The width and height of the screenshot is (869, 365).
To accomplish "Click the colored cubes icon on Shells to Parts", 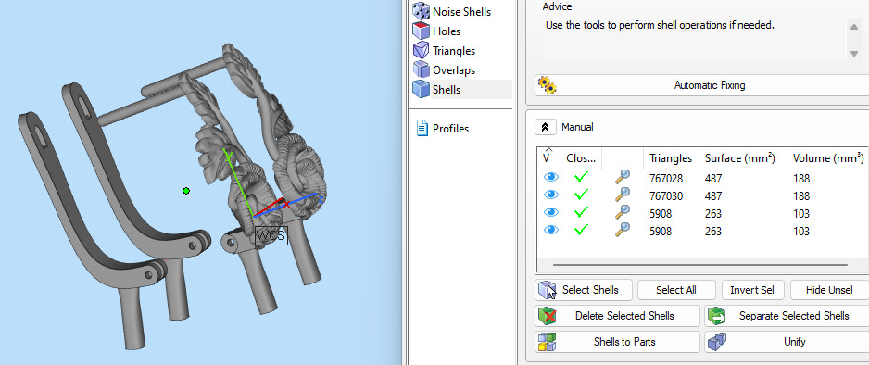I will coord(547,342).
